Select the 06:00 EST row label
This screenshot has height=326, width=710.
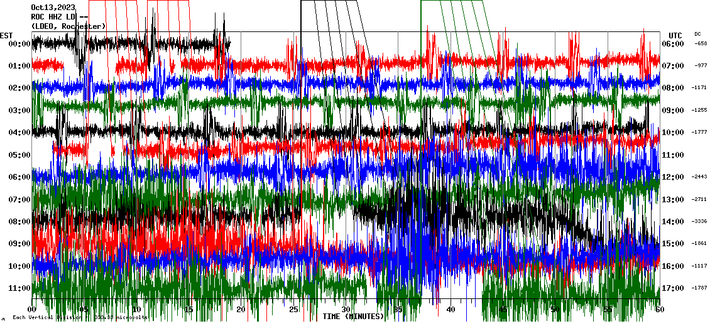click(19, 177)
